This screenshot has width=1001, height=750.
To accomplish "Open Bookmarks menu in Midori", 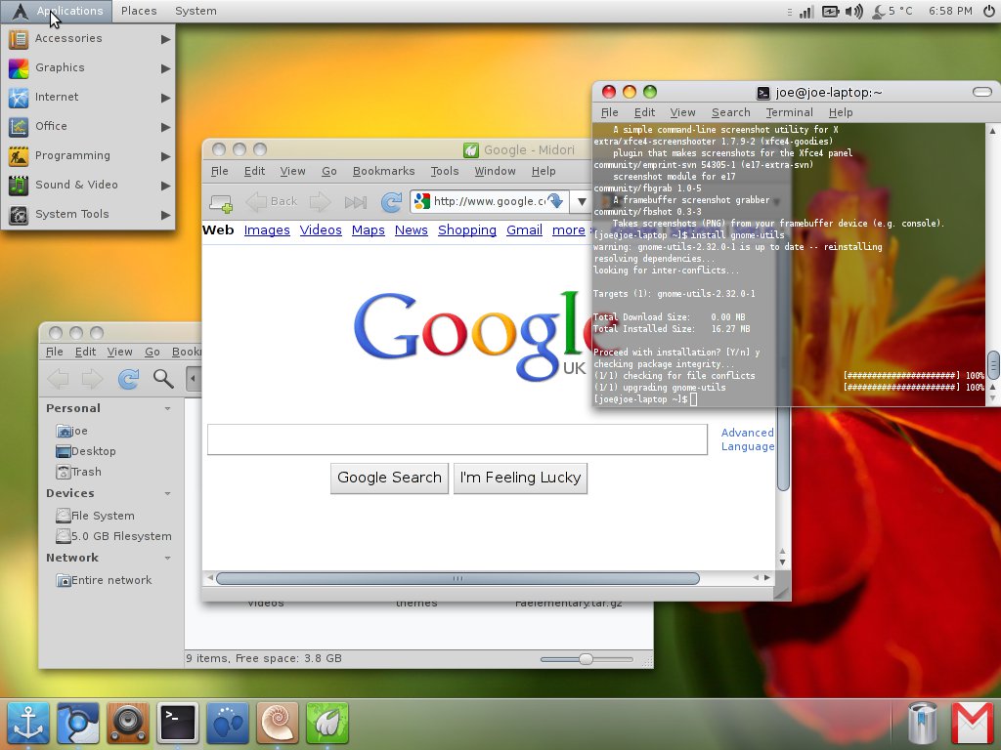I will (x=383, y=171).
